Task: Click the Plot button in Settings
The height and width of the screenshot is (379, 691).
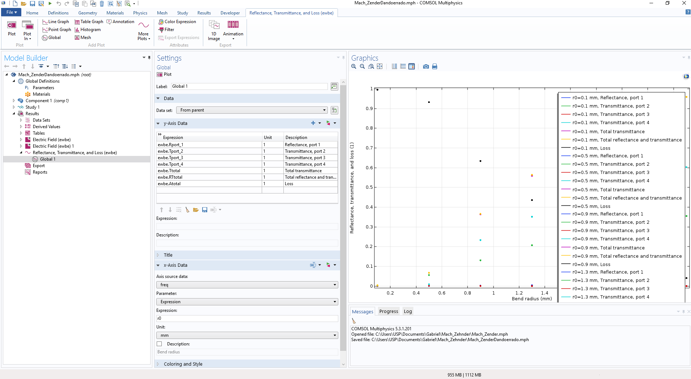Action: coord(164,74)
